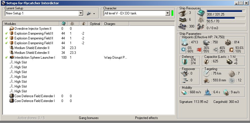Select the second Medium Shield Extender II row
Viewport: 250px width, 123px height.
tap(89, 53)
